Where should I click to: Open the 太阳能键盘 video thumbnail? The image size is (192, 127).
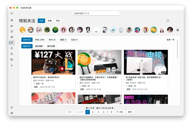coord(100,62)
